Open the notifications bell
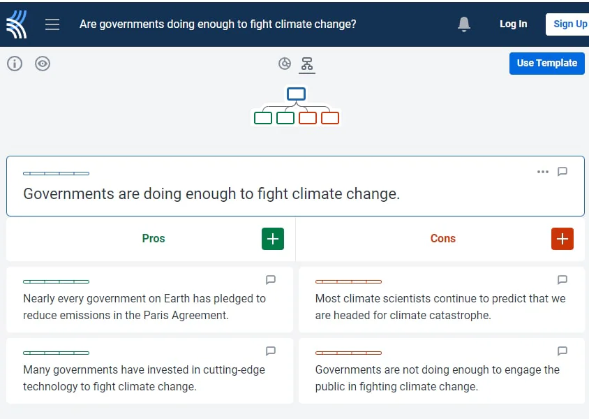Screen dimensions: 589x419 464,24
